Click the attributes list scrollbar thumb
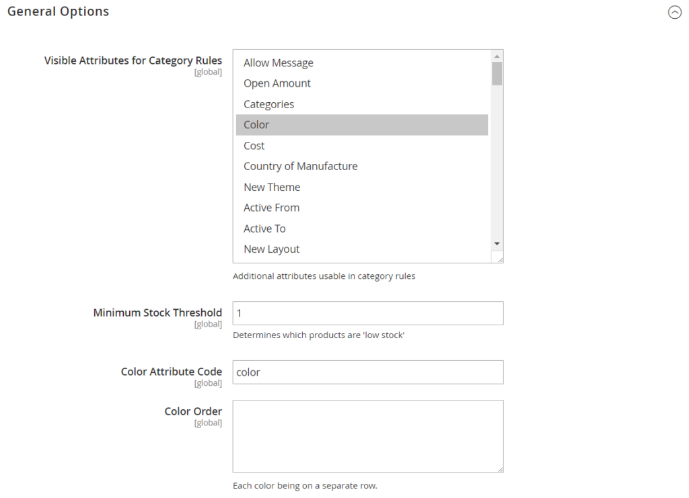The image size is (689, 498). point(497,73)
